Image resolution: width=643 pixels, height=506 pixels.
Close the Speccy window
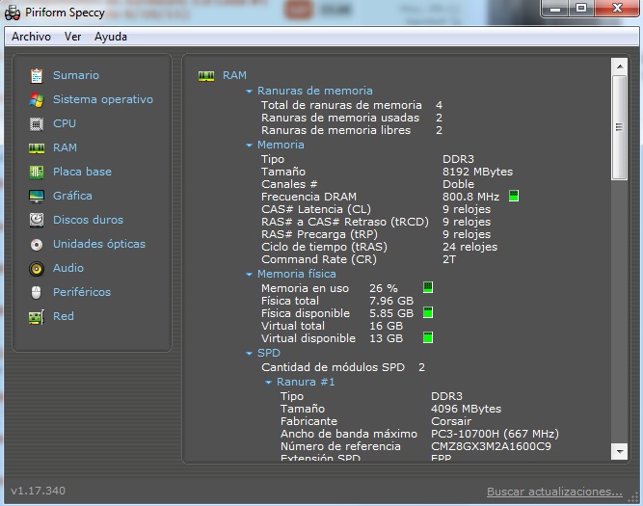(617, 9)
